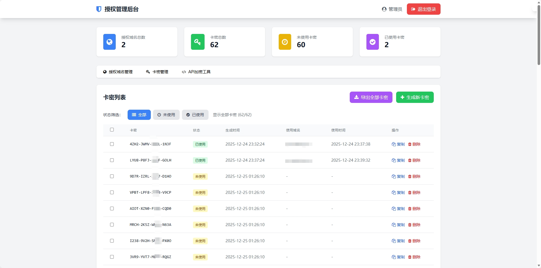Image resolution: width=541 pixels, height=268 pixels.
Task: Click the yellow clock icon for 未使用卡密
Action: pyautogui.click(x=285, y=42)
